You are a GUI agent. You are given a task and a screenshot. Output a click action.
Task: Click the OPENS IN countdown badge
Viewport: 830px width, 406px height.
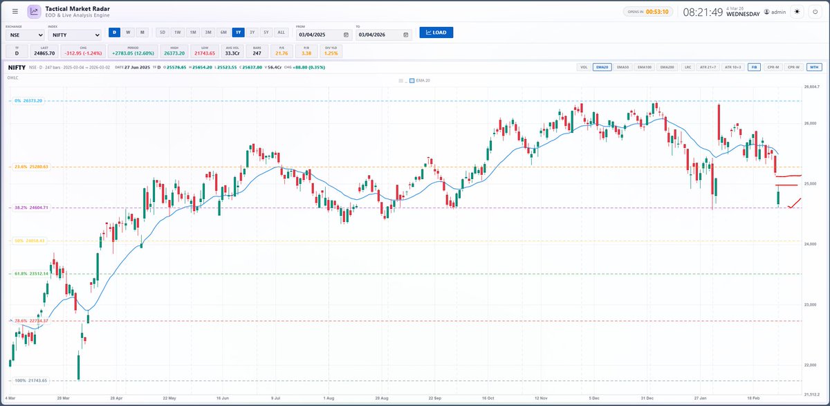649,12
